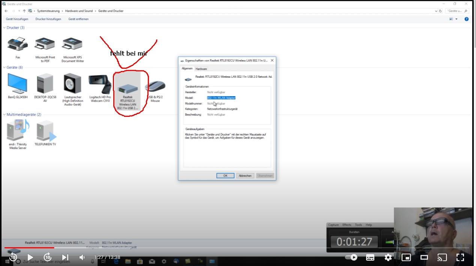Viewport: 476px width, 266px height.
Task: Cast video to TV
Action: click(x=442, y=257)
